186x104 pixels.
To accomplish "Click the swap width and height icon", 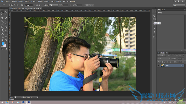I will [x=70, y=5].
